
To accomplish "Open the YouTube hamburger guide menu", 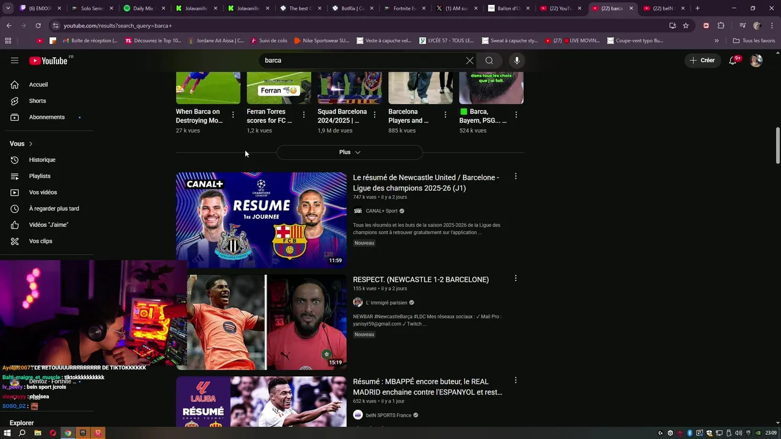I will click(15, 60).
